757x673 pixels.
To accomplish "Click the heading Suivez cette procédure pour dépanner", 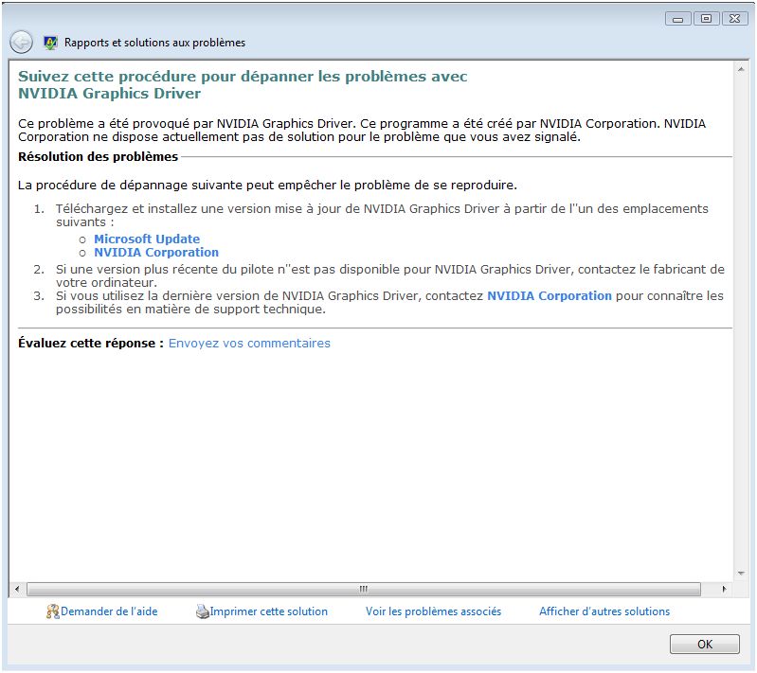I will pos(243,85).
